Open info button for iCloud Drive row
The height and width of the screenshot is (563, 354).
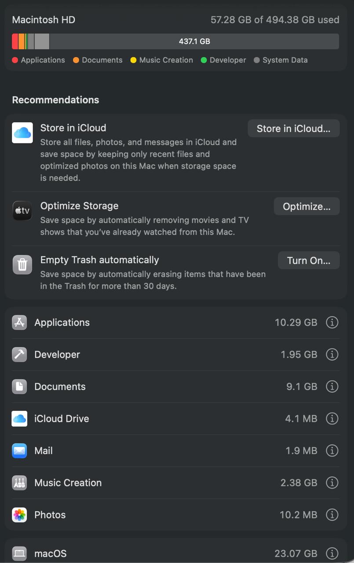pyautogui.click(x=332, y=419)
